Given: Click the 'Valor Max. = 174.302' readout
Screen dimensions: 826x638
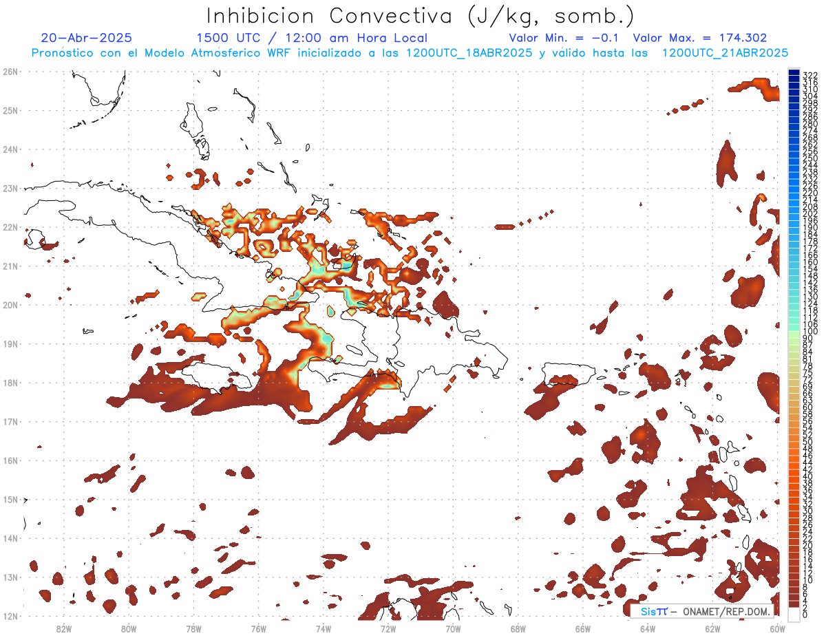Looking at the screenshot, I should 700,38.
